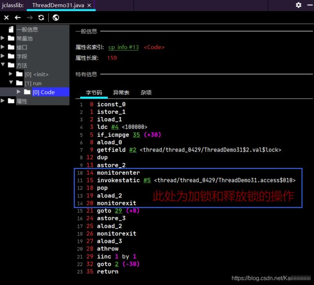Open #5 constant link on invokestatic
The height and width of the screenshot is (285, 314).
coord(147,180)
